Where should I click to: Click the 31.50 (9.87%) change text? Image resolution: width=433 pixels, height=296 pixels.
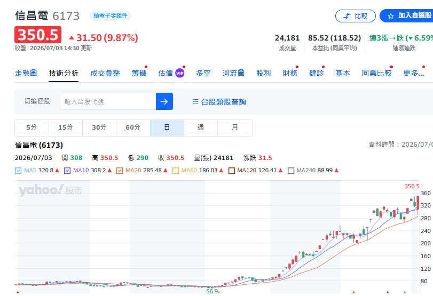tap(107, 37)
